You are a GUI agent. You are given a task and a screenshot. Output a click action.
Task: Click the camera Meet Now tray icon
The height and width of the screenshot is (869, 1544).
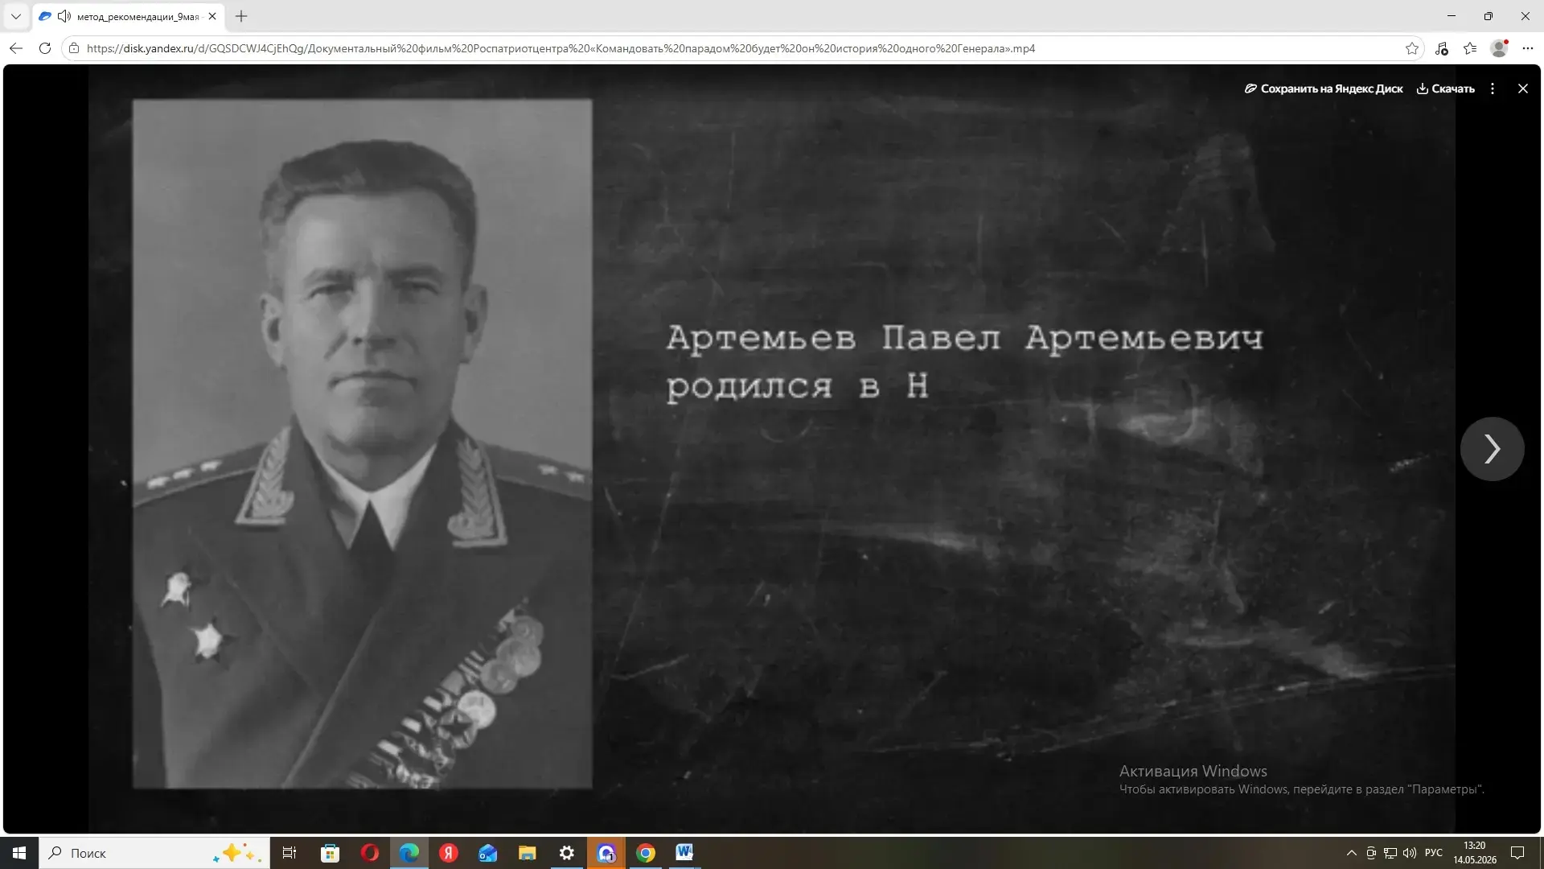[x=1371, y=853]
